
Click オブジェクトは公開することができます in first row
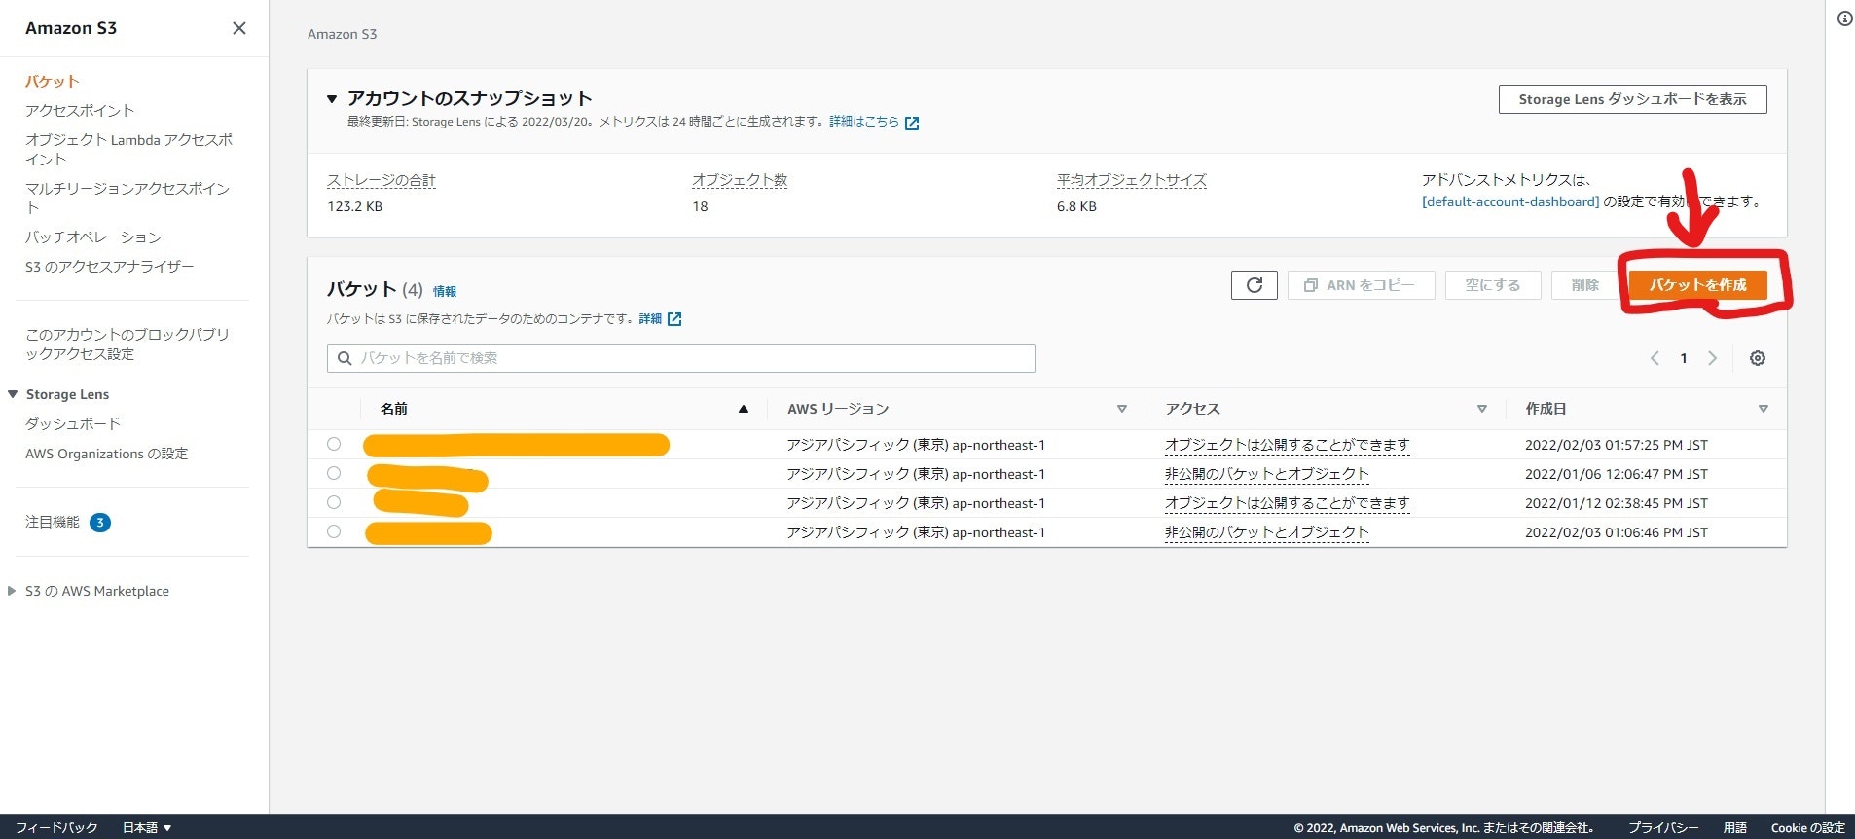1288,445
